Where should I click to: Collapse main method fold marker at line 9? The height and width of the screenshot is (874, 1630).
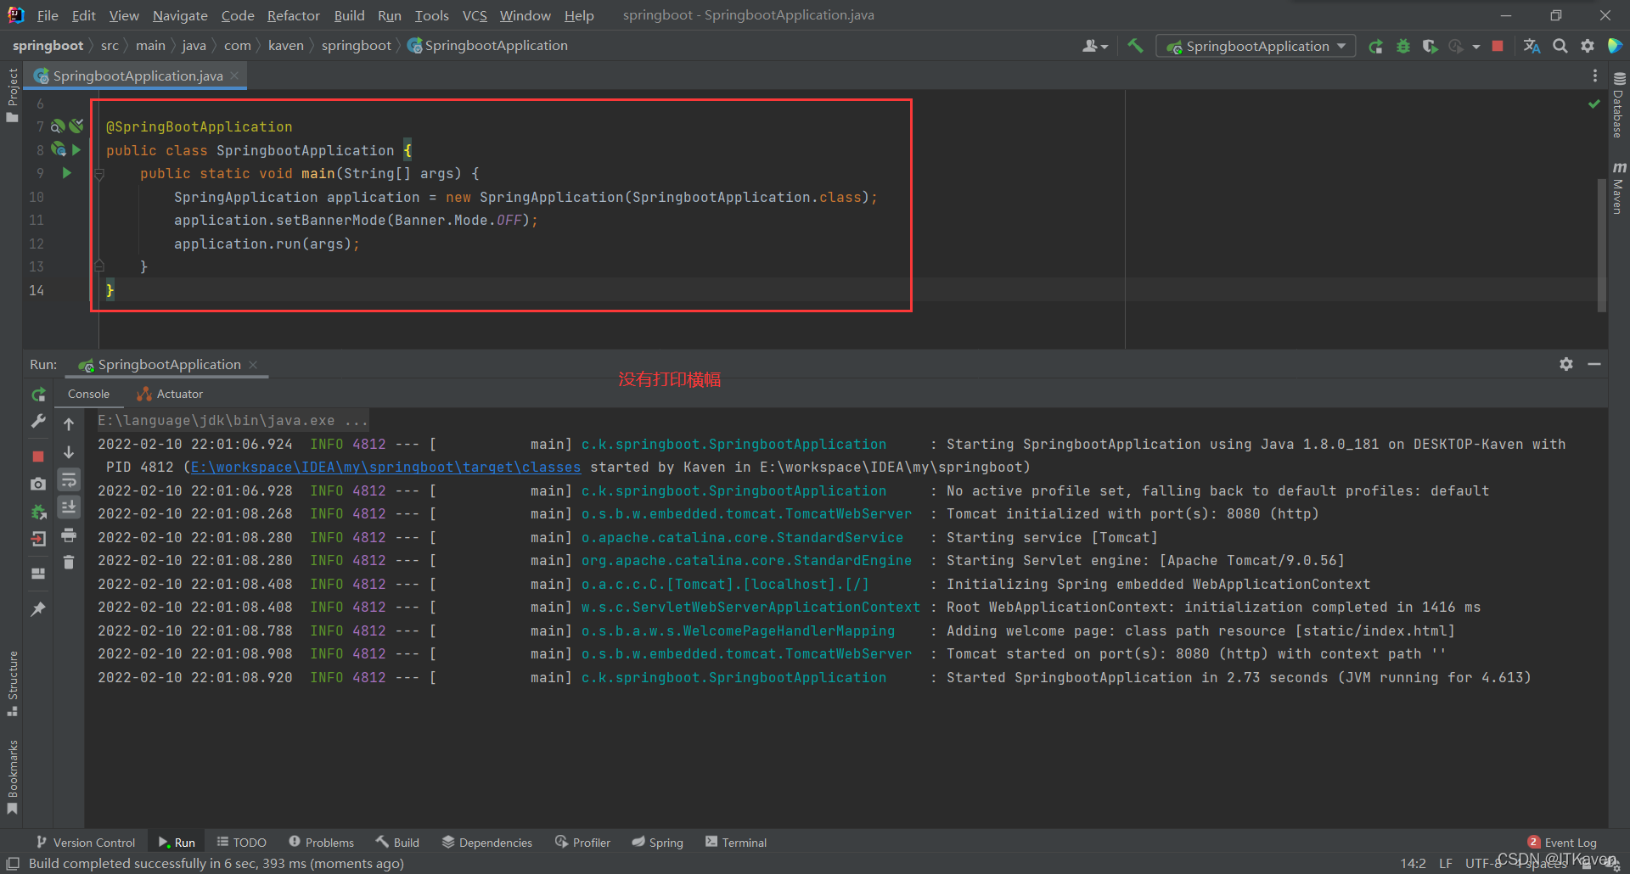98,174
